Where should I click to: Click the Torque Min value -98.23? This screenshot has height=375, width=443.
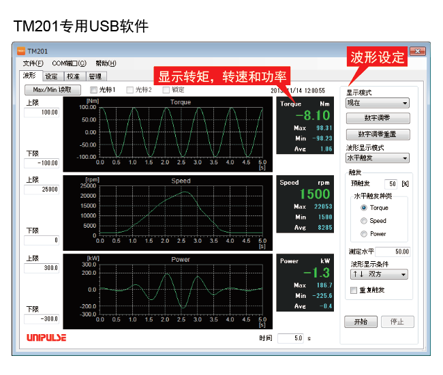point(322,138)
